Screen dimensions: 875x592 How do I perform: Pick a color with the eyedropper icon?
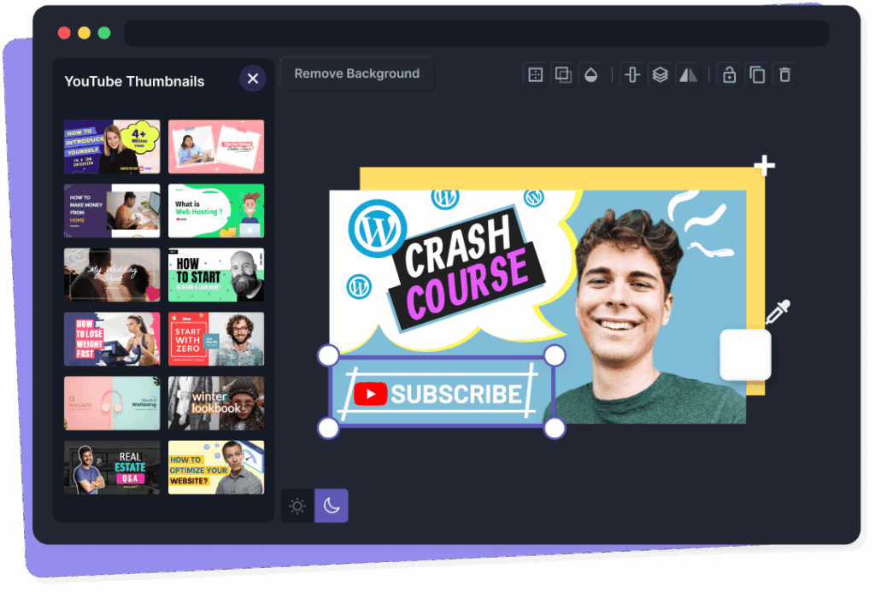(778, 312)
